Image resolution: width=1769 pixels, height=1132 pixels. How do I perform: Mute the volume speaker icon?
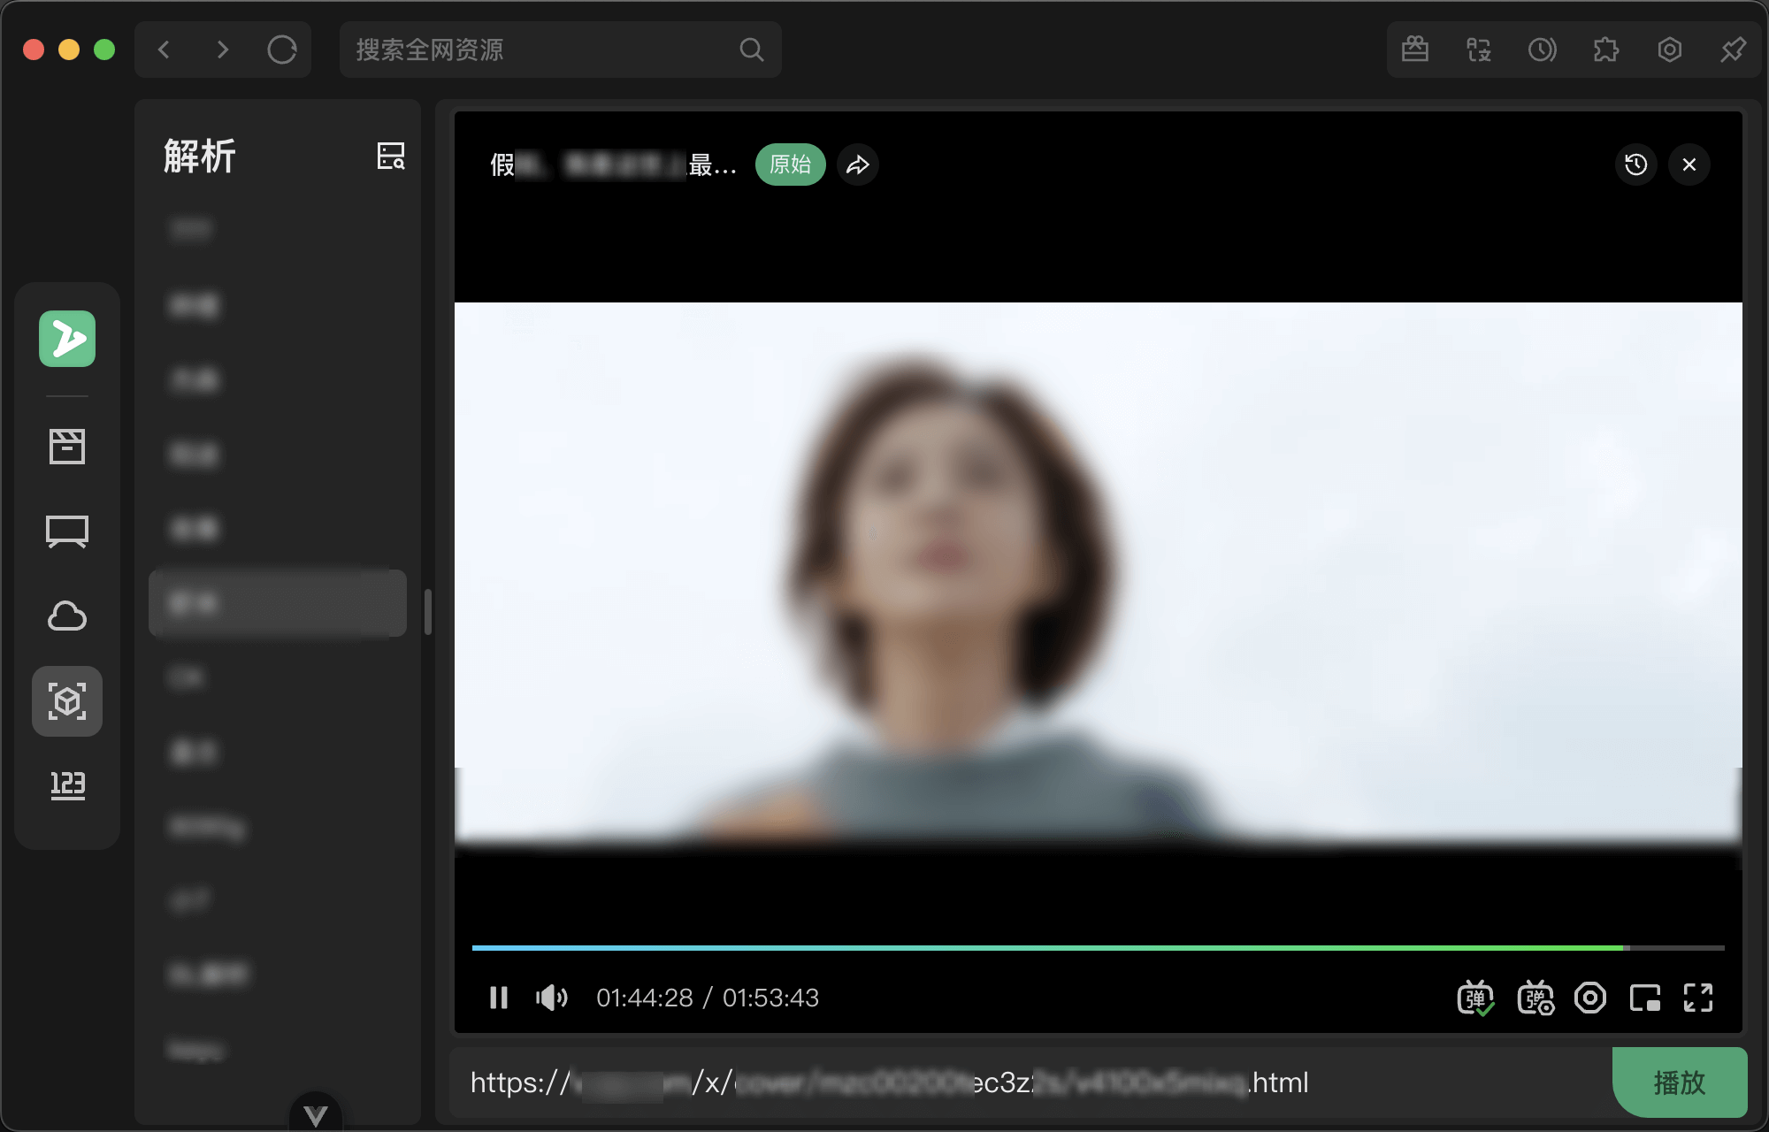[552, 998]
